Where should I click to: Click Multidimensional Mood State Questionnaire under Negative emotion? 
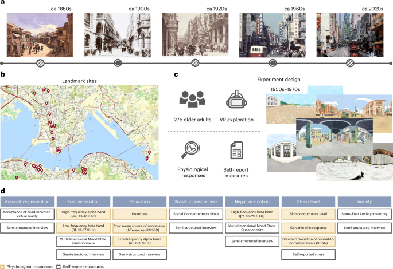click(252, 228)
